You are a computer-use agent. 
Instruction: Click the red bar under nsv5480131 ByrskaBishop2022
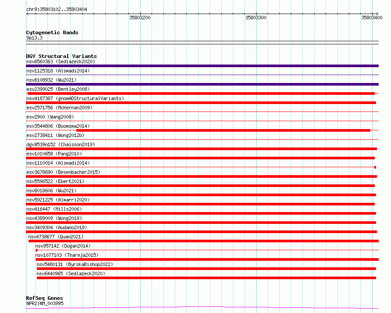206,269
